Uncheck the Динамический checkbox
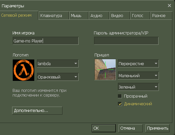This screenshot has height=135, width=175. point(120,104)
